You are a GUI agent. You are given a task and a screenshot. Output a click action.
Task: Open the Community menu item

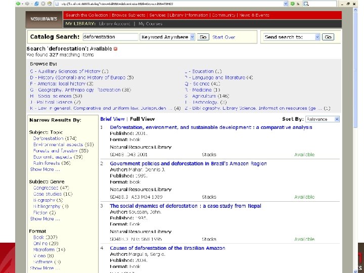click(x=223, y=15)
